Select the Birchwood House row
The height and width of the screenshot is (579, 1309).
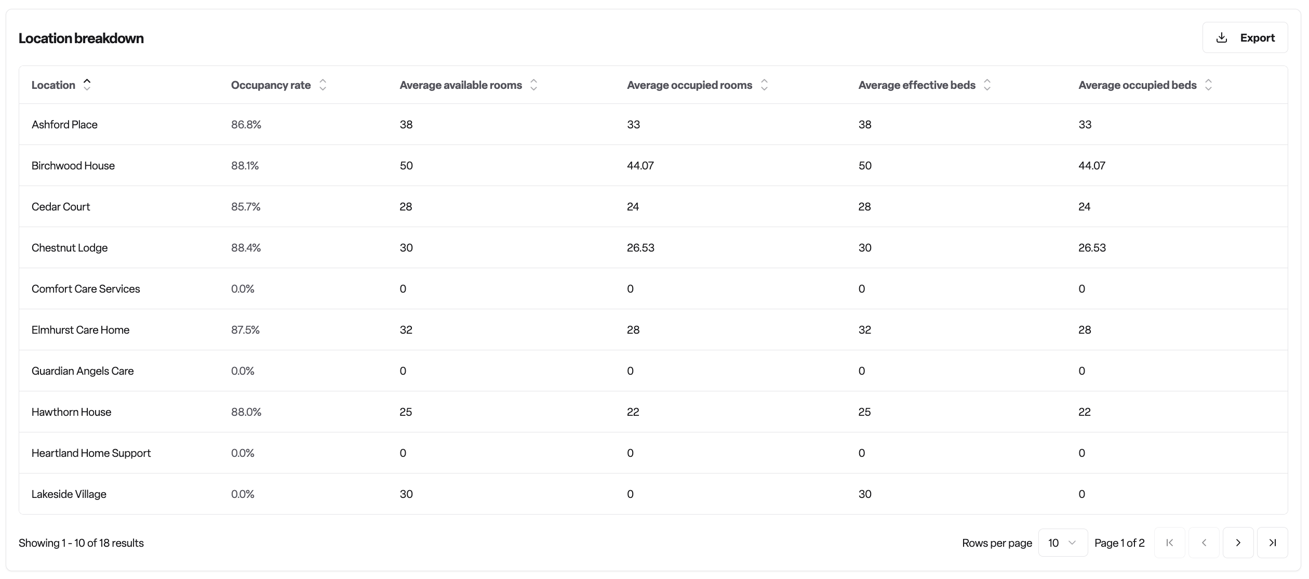653,165
